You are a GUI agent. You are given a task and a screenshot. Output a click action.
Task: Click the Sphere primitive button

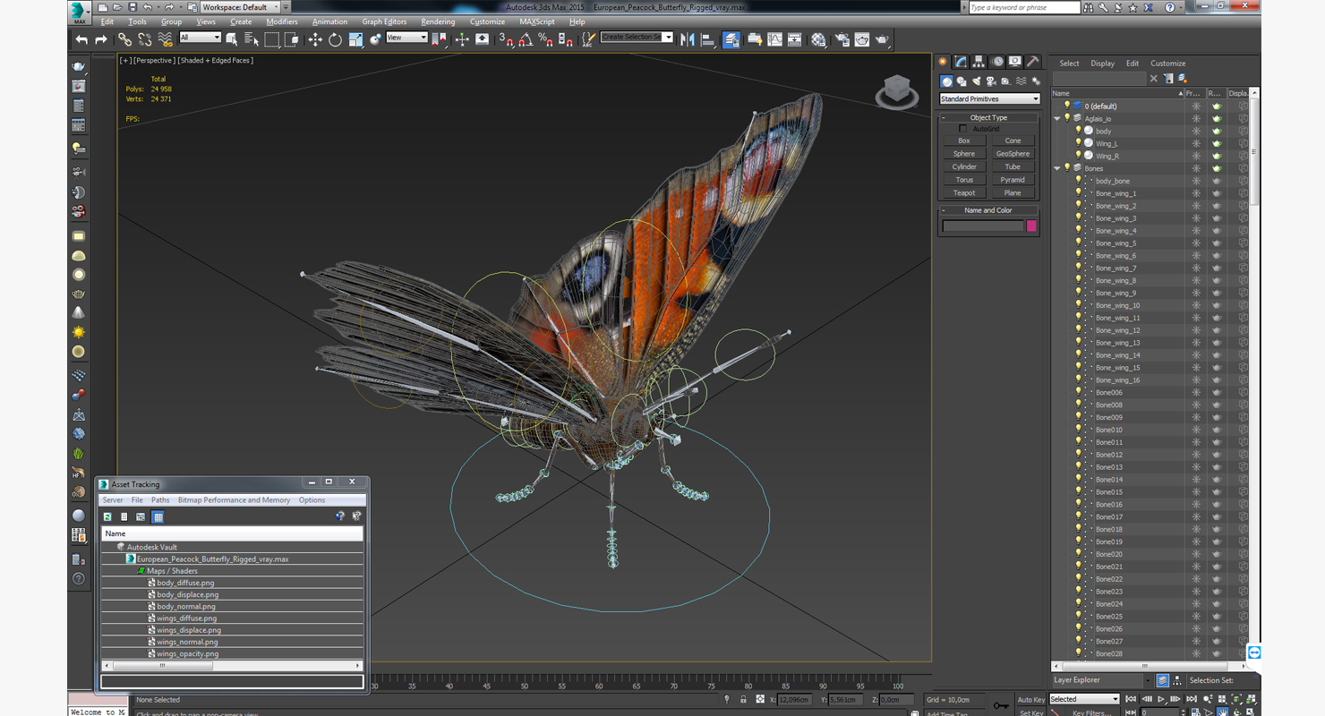(x=964, y=154)
